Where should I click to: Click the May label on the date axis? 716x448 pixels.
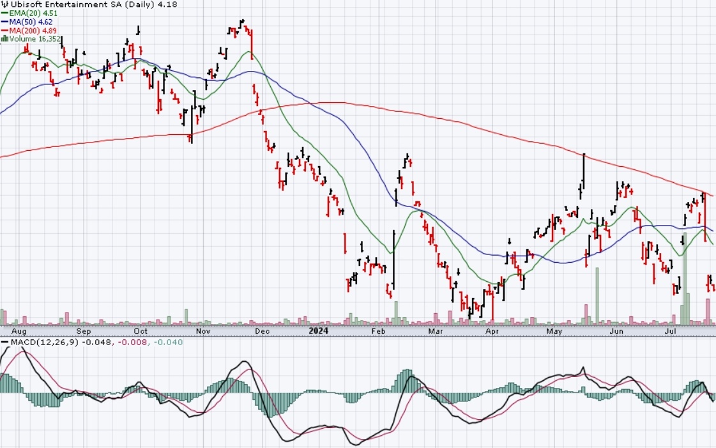coord(554,331)
